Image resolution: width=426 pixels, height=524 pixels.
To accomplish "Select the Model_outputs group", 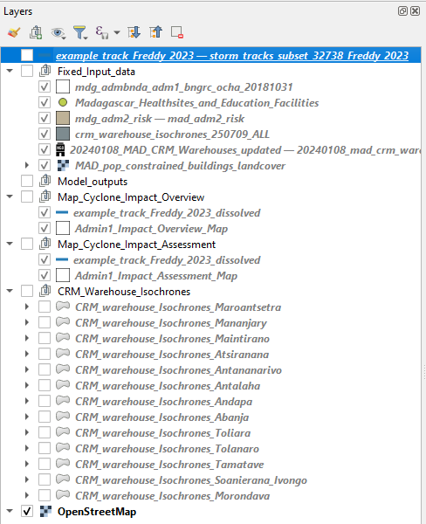I will coord(93,181).
